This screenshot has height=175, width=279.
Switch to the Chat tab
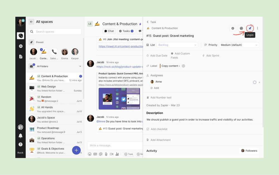pyautogui.click(x=109, y=31)
